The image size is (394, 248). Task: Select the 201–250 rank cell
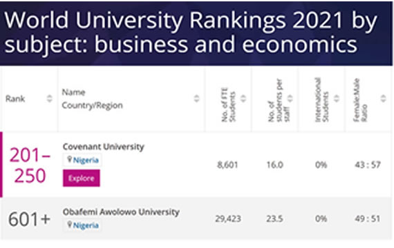(30, 165)
